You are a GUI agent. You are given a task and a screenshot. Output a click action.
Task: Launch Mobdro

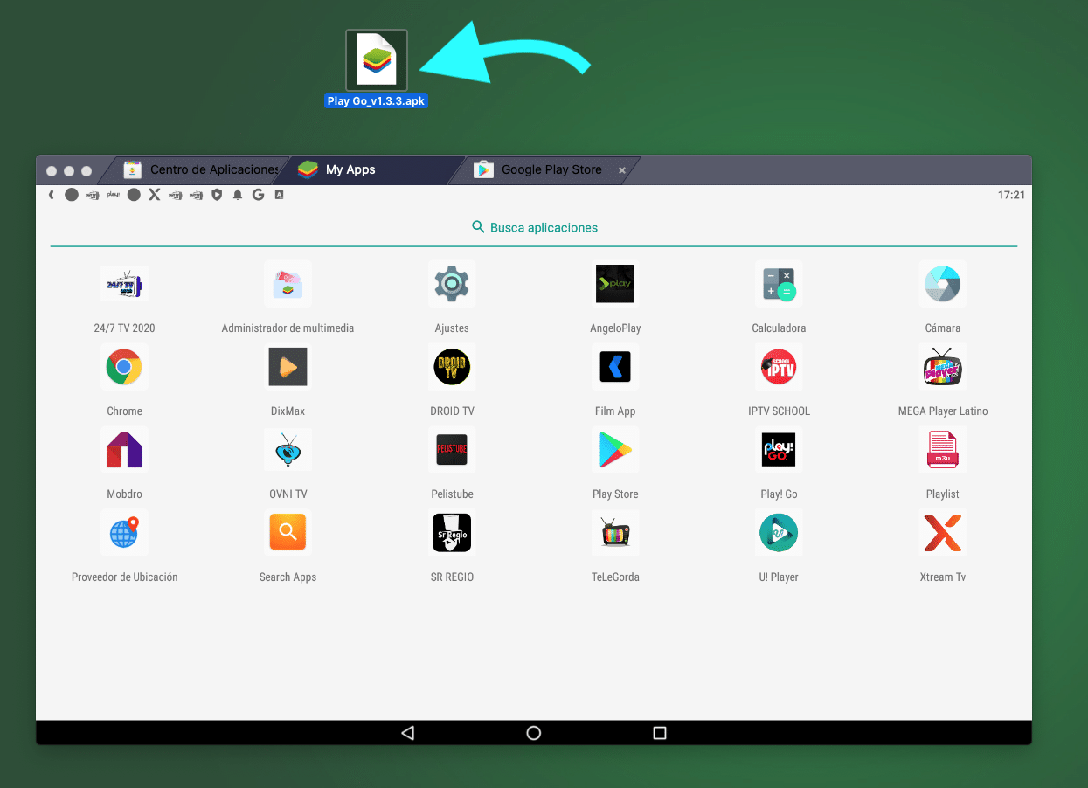(x=124, y=450)
